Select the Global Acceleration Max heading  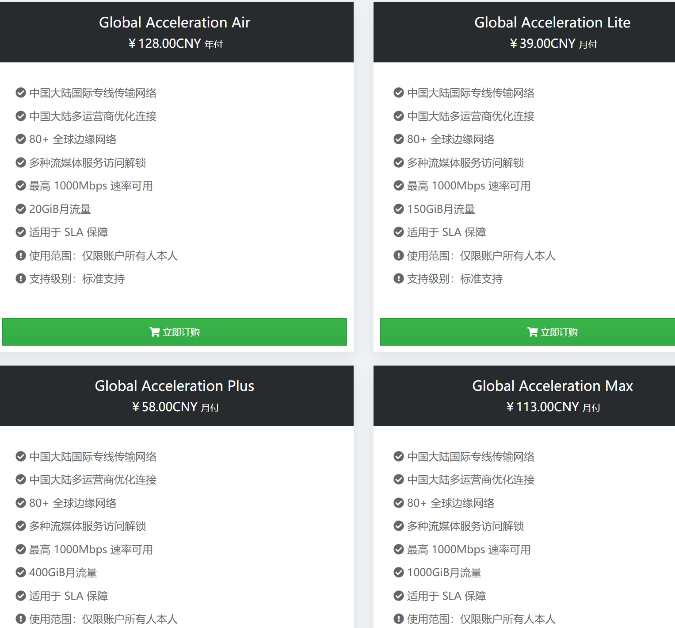click(552, 386)
